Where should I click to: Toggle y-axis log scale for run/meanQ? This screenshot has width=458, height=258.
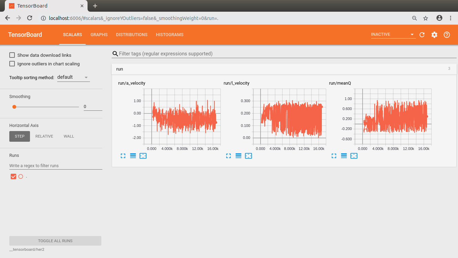[x=344, y=156]
